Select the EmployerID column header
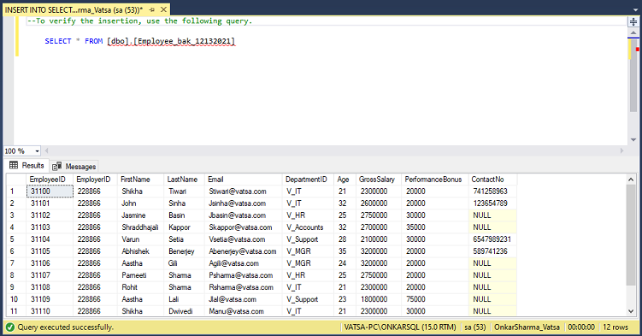Viewport: 642px width, 336px height. click(x=96, y=180)
